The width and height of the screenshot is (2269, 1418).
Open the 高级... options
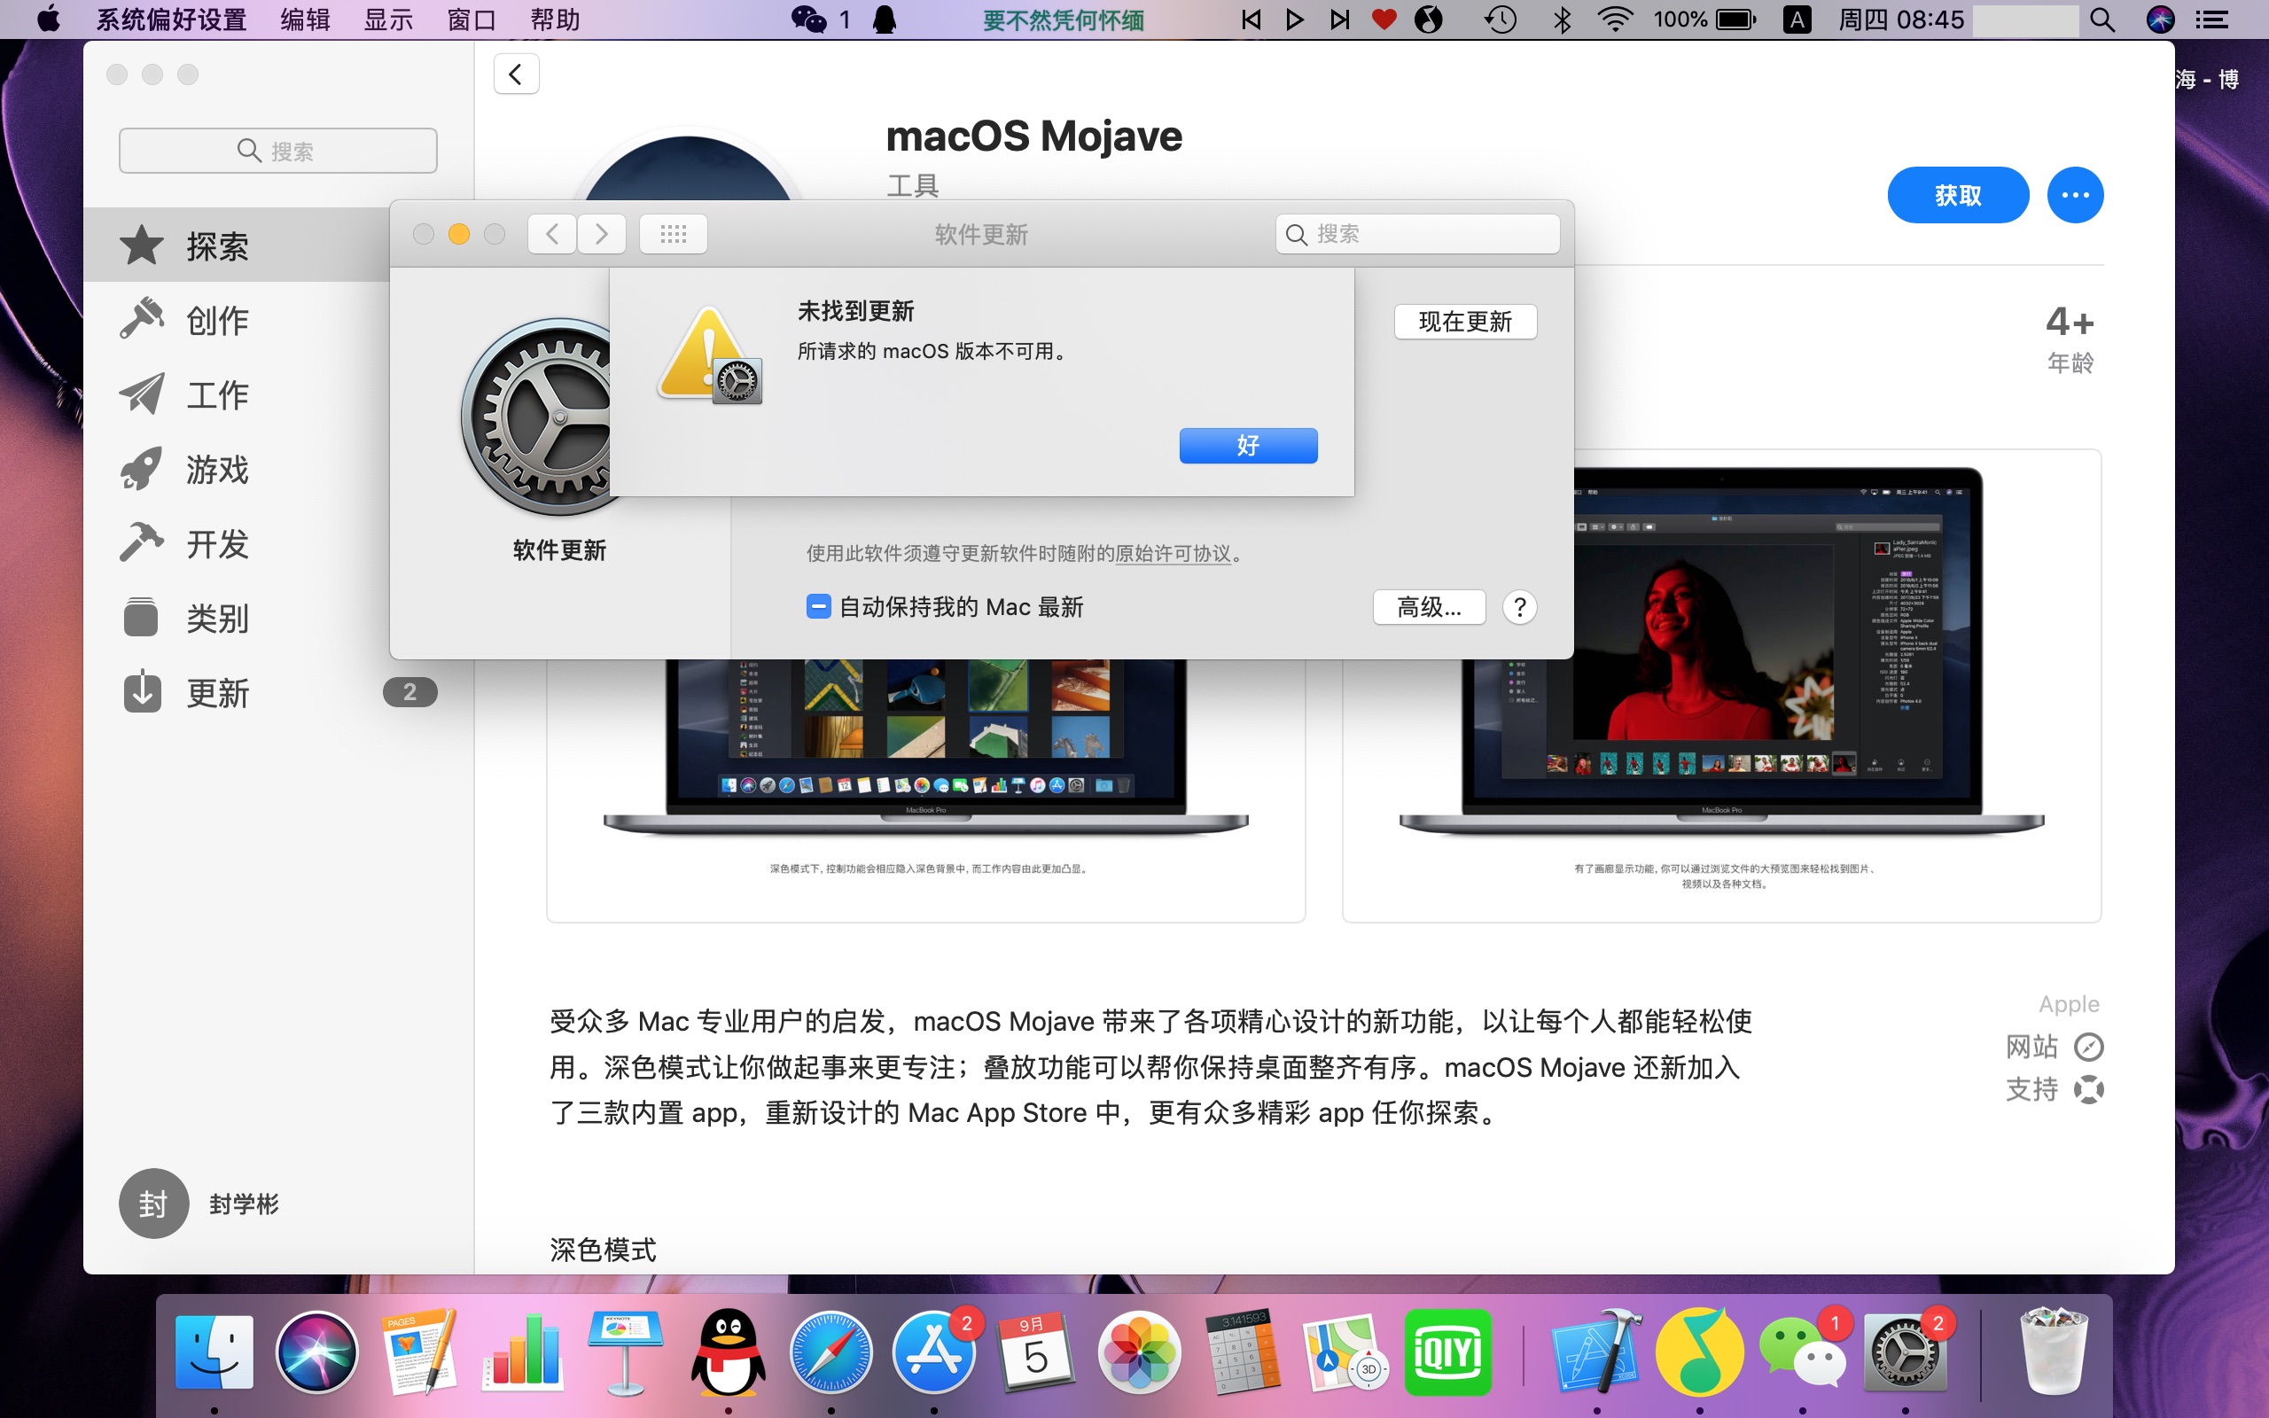[1428, 607]
